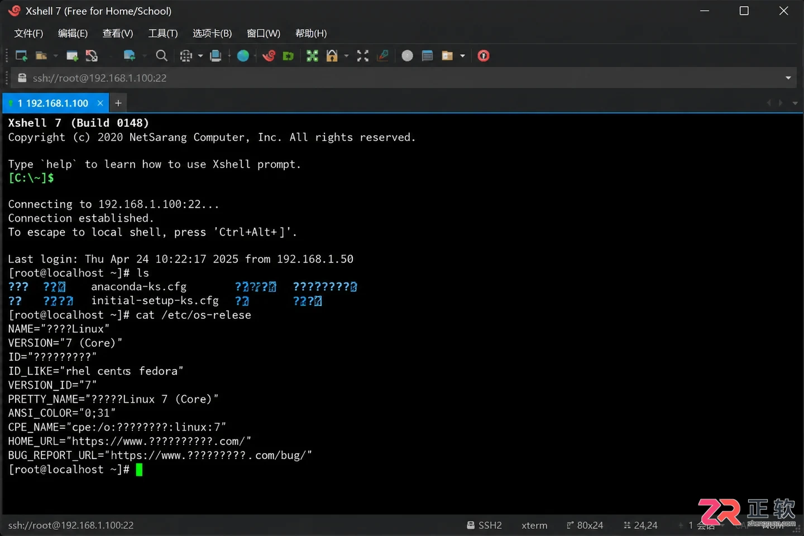
Task: Open the 选项卡(B) menu
Action: tap(212, 33)
